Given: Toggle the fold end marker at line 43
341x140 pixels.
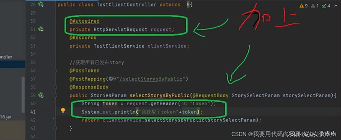Looking at the screenshot, I should pyautogui.click(x=55, y=128).
